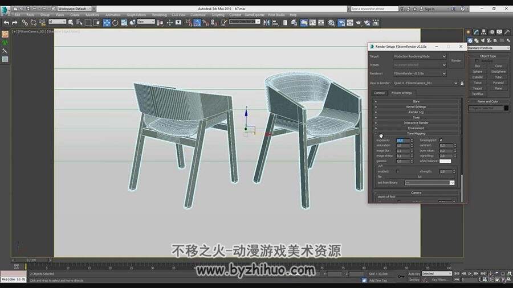Pick Rectangular Selection Region tool
The image size is (513, 288).
(88, 23)
